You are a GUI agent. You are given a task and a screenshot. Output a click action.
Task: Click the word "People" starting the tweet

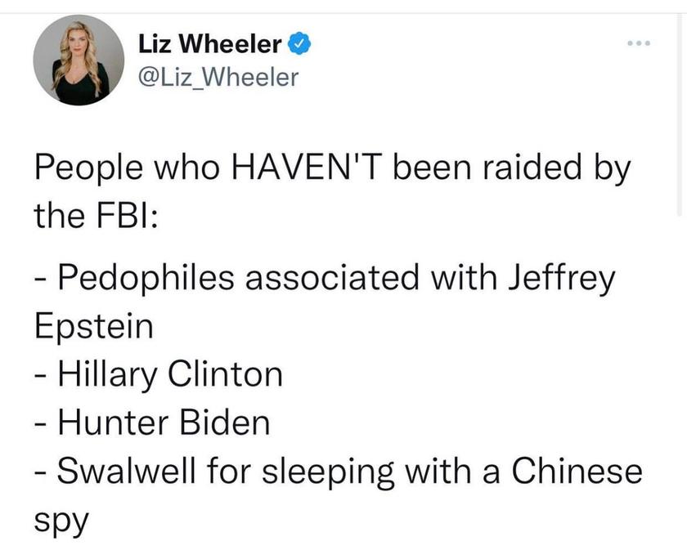(x=88, y=168)
